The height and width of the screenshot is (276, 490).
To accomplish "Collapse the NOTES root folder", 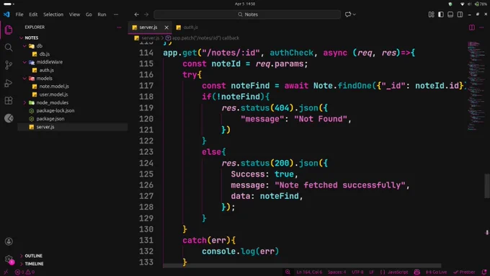I will 21,37.
